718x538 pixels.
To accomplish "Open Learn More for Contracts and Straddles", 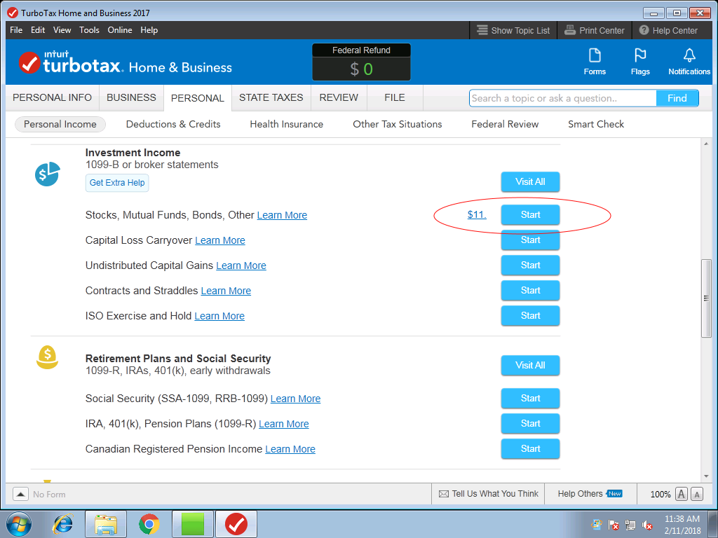I will coord(226,291).
